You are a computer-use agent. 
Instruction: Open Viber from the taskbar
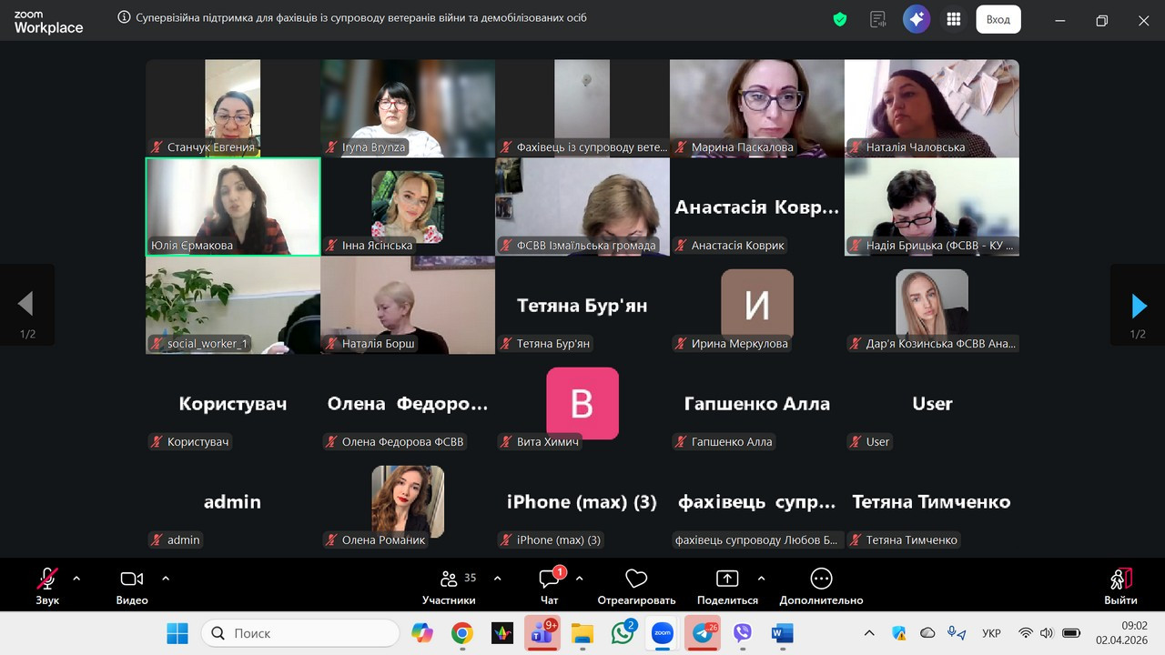743,633
